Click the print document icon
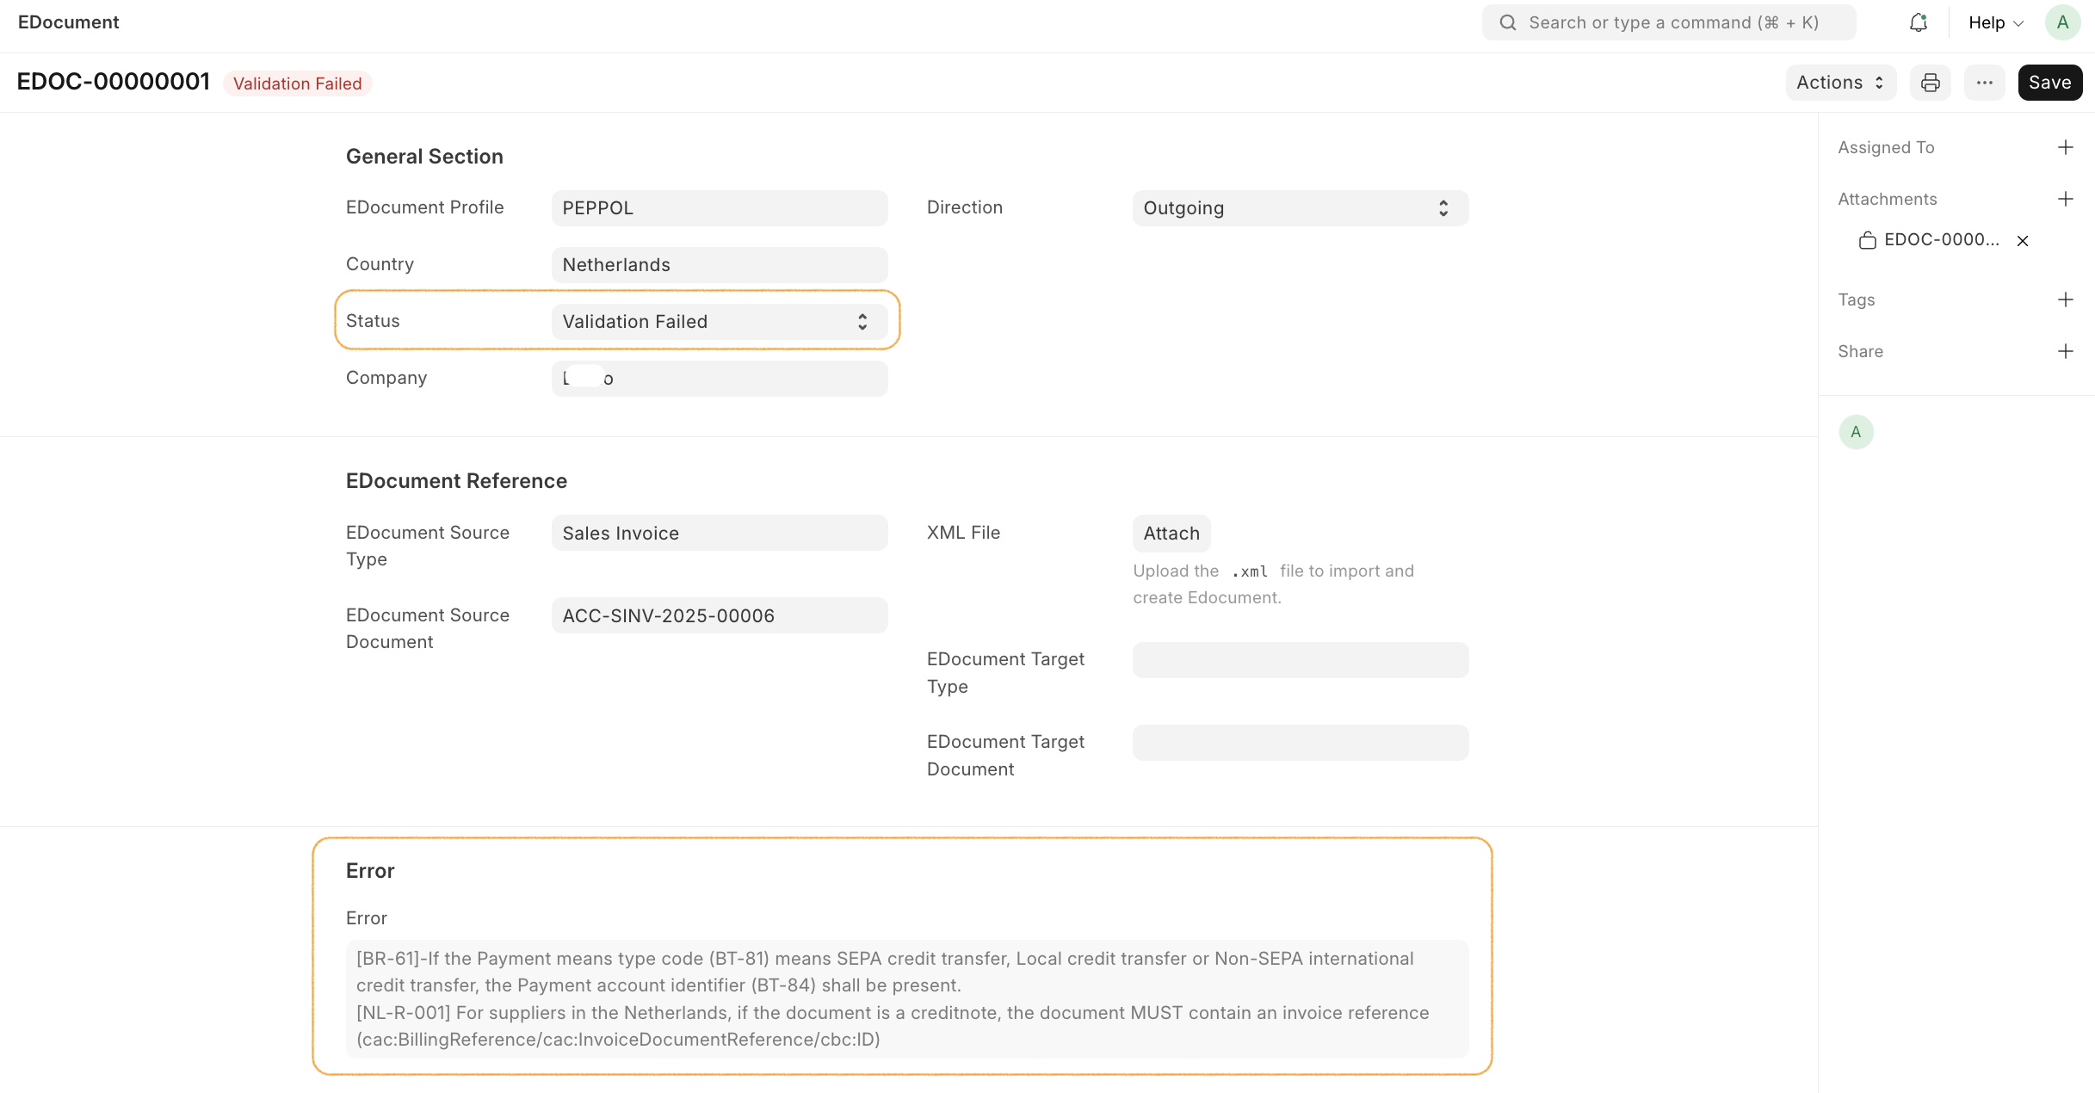This screenshot has height=1093, width=2095. pos(1930,83)
